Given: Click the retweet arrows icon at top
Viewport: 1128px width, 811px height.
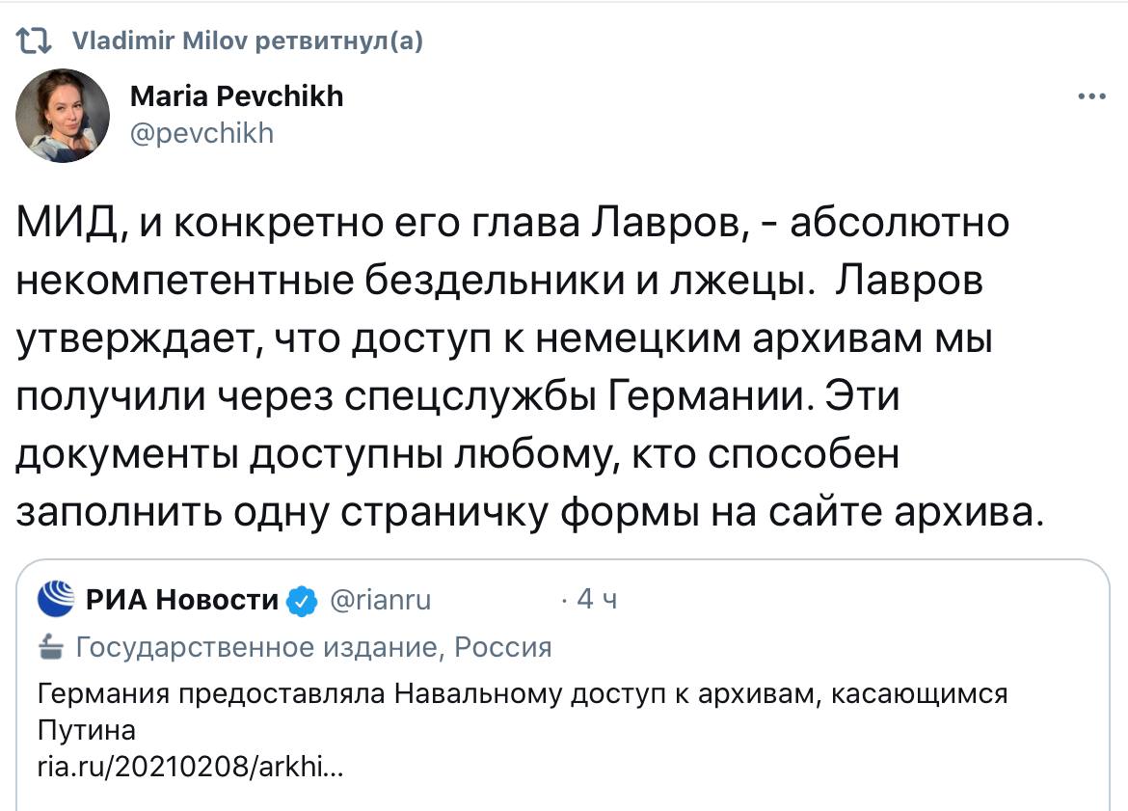Looking at the screenshot, I should pos(33,41).
